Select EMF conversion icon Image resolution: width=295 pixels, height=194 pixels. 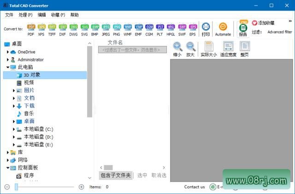click(x=138, y=30)
